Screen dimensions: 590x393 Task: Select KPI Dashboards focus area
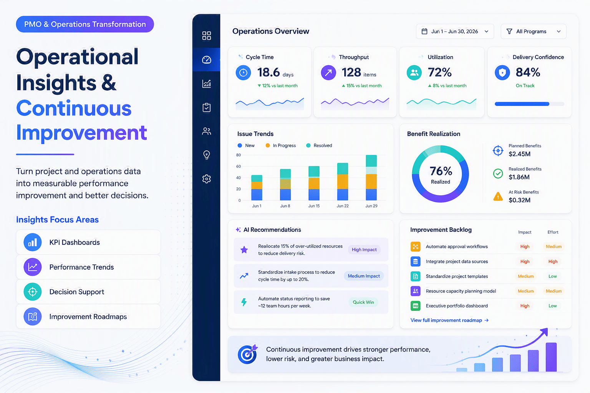[88, 243]
